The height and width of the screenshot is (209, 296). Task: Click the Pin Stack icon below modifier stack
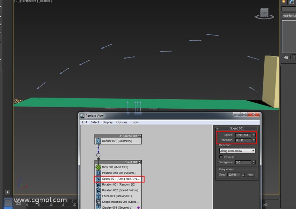[x=286, y=57]
